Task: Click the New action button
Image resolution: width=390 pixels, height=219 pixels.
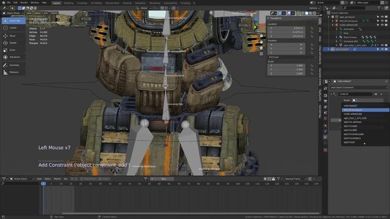Action: click(x=163, y=179)
